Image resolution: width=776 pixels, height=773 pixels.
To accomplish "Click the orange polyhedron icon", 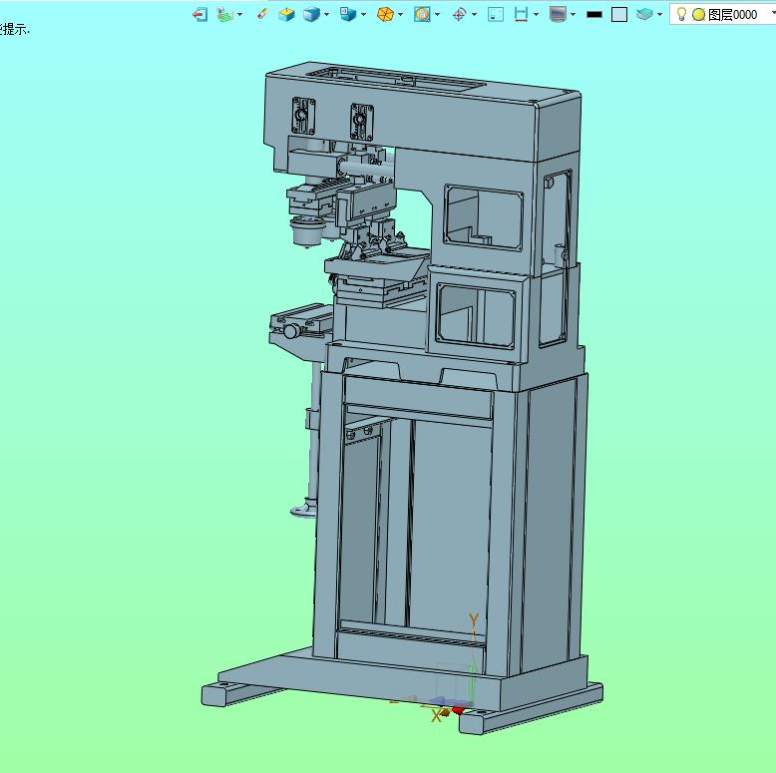I will (x=385, y=14).
